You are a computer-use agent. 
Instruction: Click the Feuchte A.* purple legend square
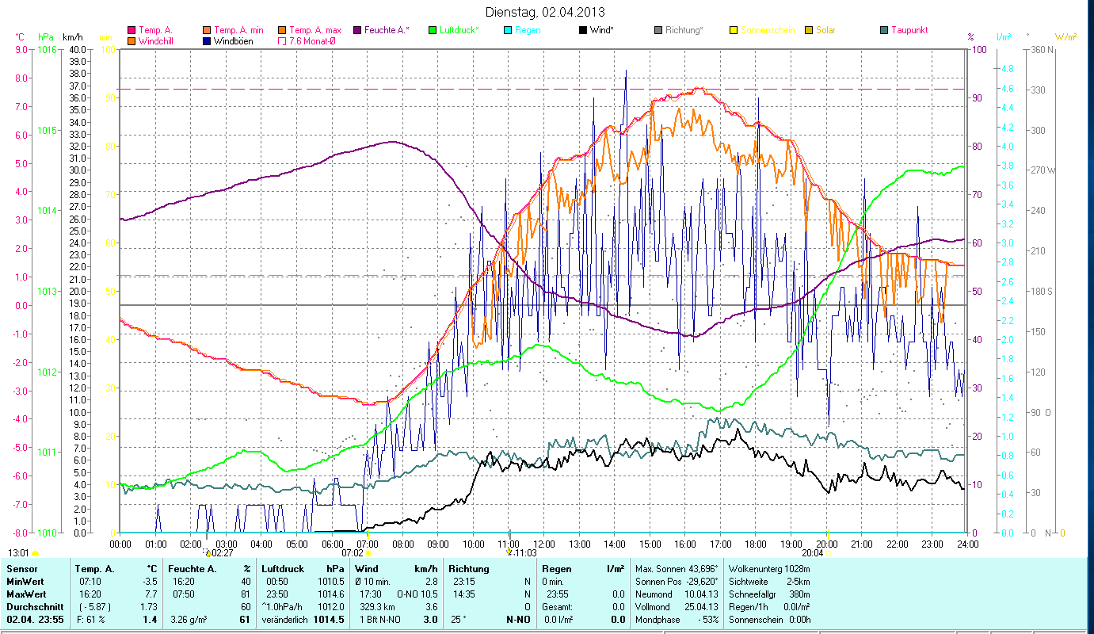point(357,31)
